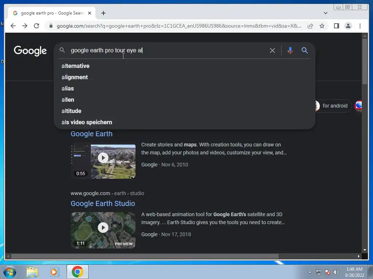Click the address bar URL
This screenshot has height=279, width=373.
point(179,26)
